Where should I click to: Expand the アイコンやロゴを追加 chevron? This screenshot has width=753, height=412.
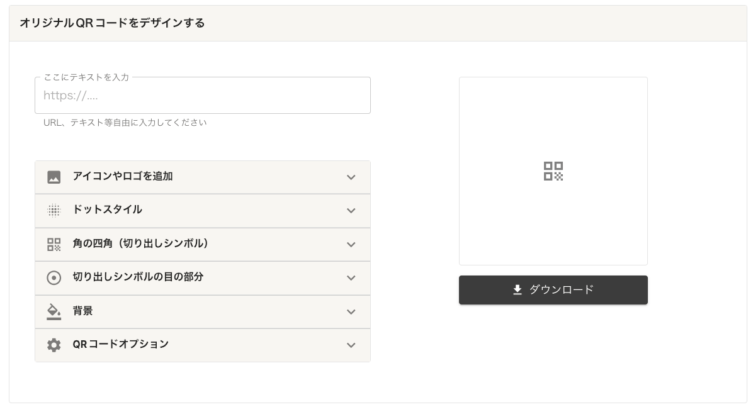tap(351, 177)
